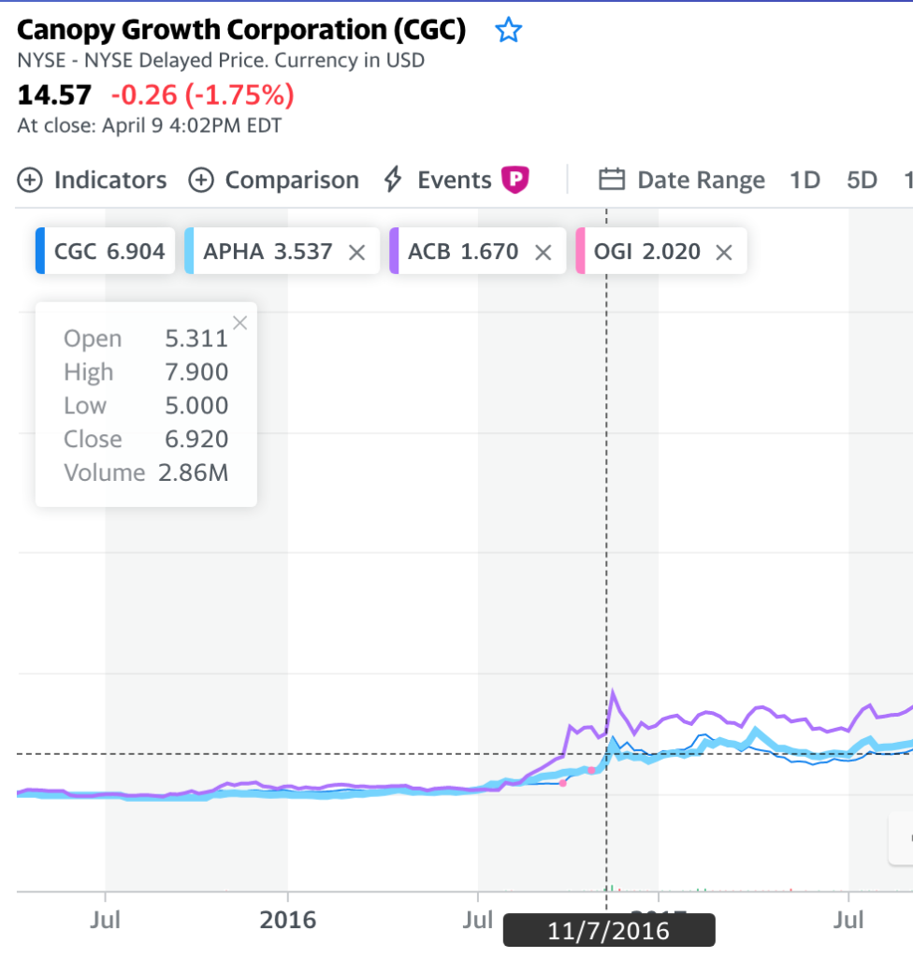The width and height of the screenshot is (913, 958).
Task: Click the Canopy Growth Corporation (CGC) title
Action: [x=241, y=30]
